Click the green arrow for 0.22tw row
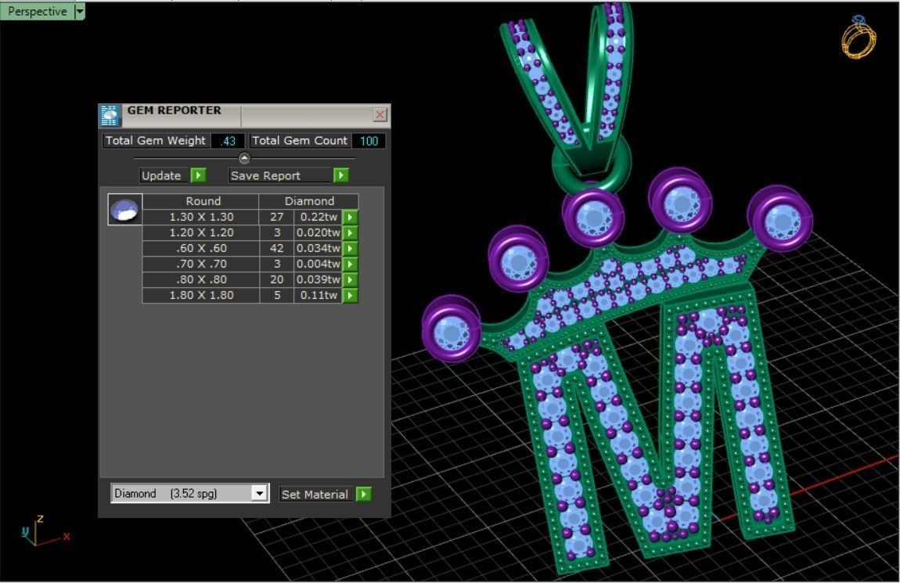The width and height of the screenshot is (900, 583). point(350,217)
